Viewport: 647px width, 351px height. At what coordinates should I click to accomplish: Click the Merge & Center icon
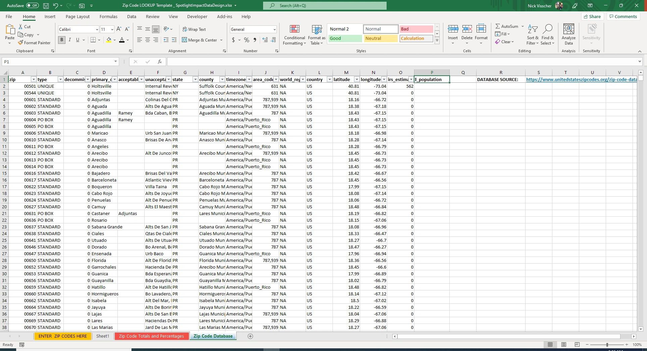(185, 40)
